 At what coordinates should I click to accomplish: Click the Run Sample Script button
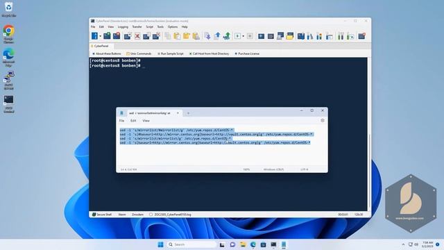[x=171, y=53]
